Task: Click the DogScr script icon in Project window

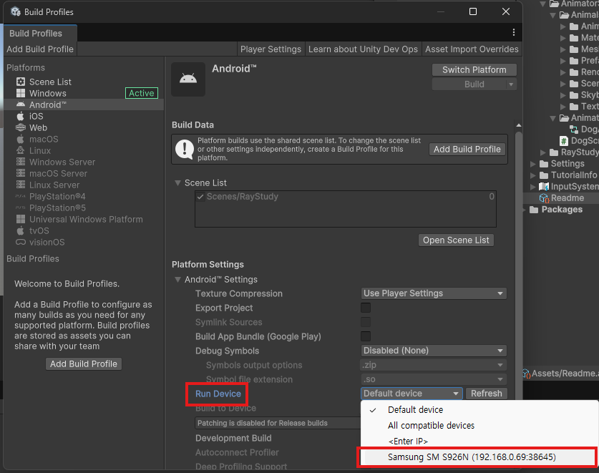Action: point(564,140)
